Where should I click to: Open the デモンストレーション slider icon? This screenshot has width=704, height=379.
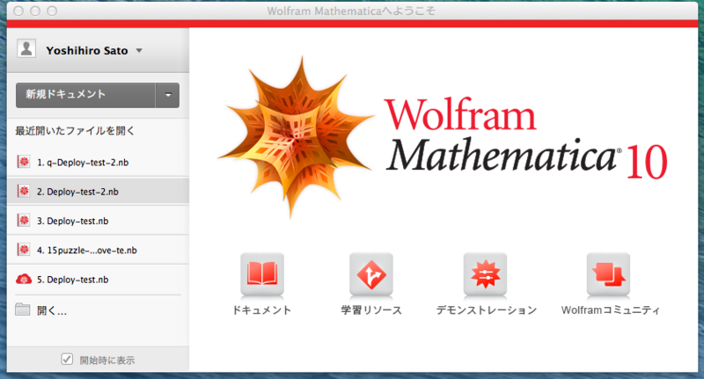point(486,274)
